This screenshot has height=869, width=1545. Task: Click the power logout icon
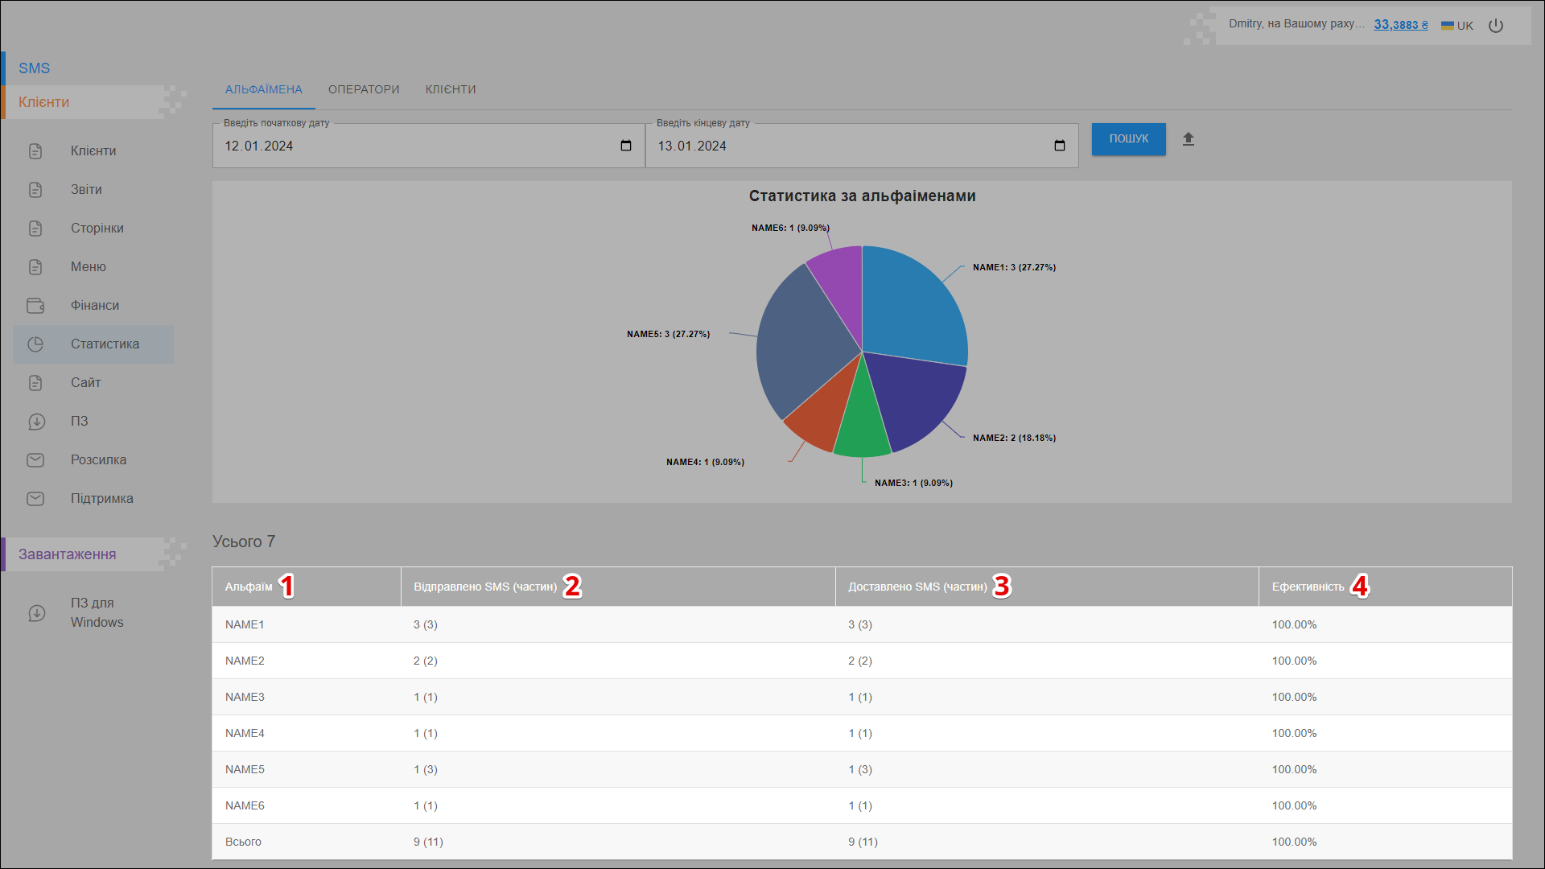tap(1495, 26)
